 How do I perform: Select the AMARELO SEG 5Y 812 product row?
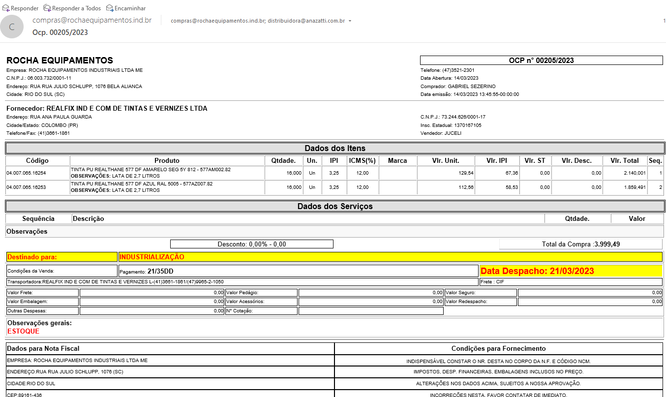click(167, 173)
